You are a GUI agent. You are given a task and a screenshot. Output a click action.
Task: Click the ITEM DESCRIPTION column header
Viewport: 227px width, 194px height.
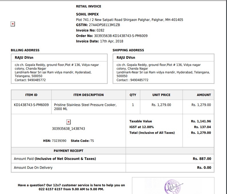(88, 95)
